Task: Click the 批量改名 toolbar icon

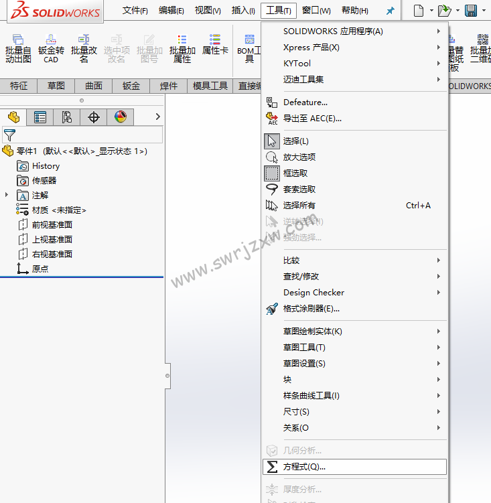Action: coord(84,48)
